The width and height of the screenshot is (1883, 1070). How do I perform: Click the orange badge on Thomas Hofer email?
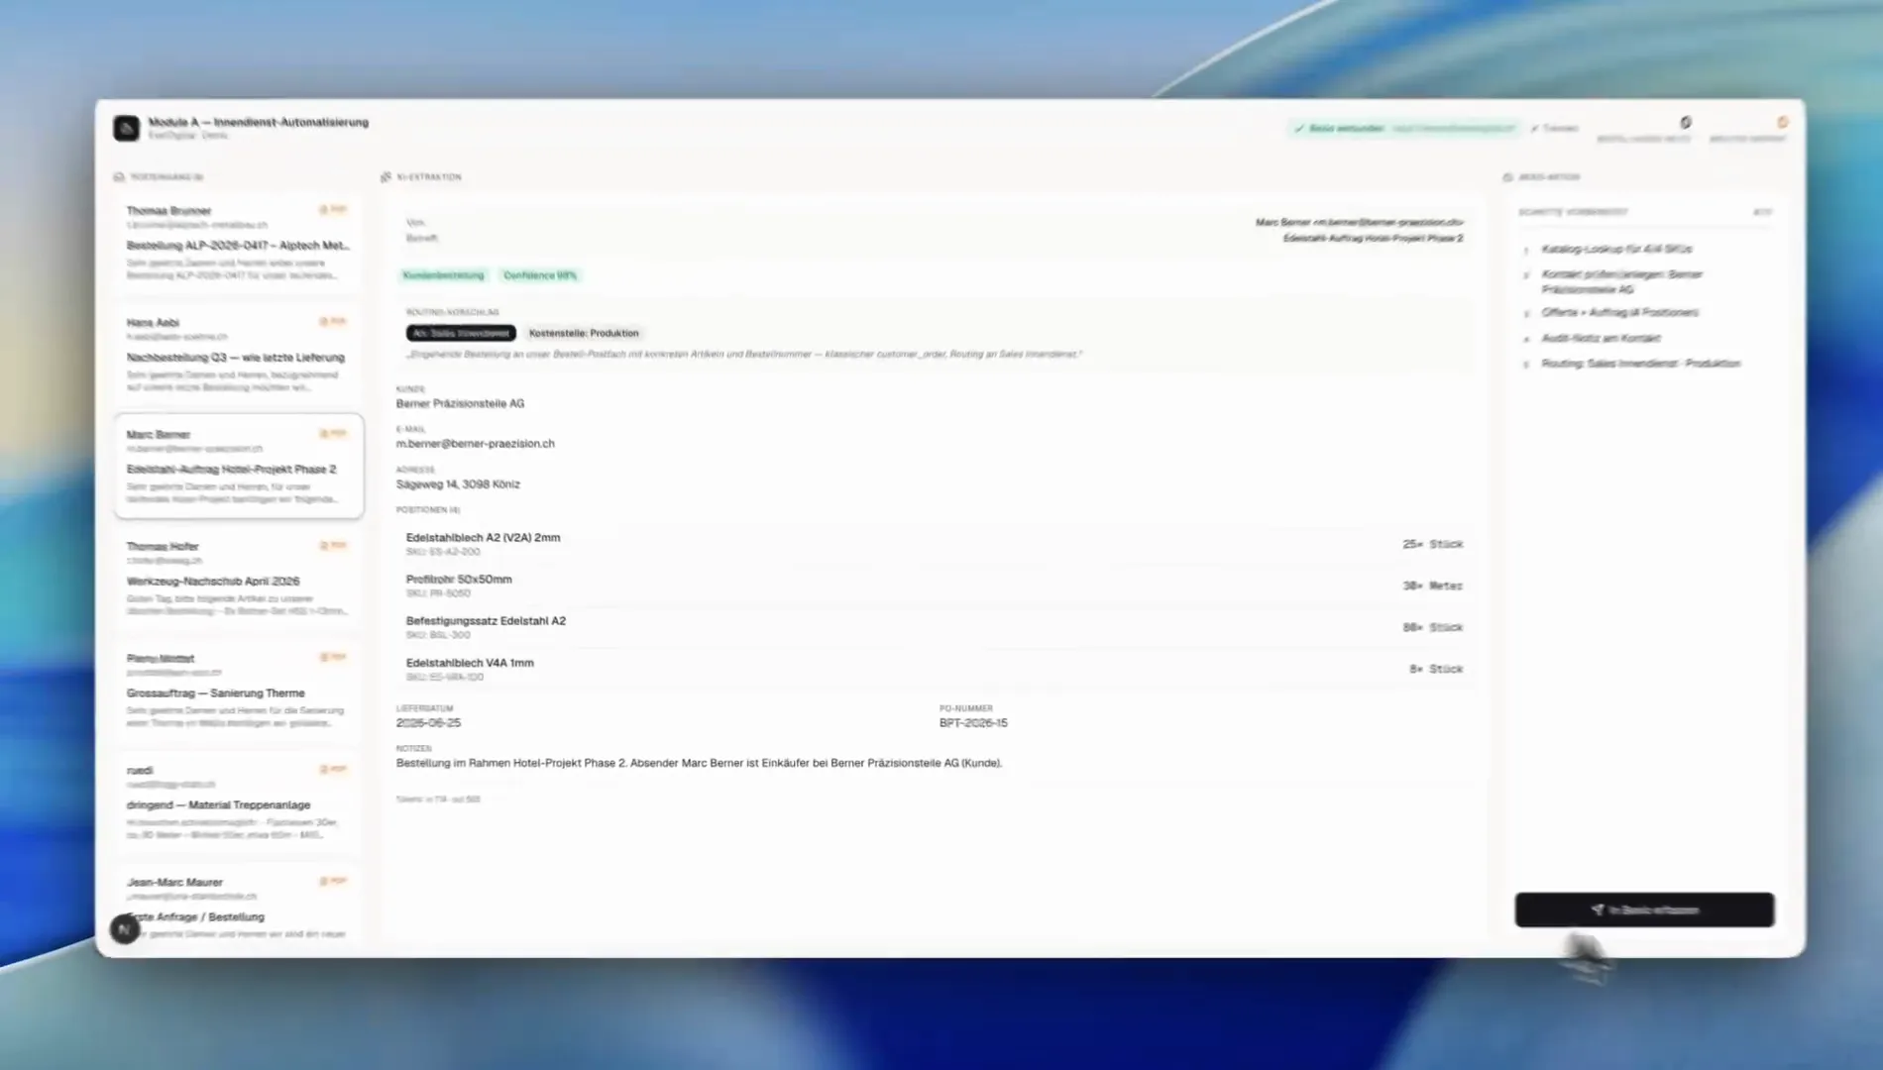point(333,546)
